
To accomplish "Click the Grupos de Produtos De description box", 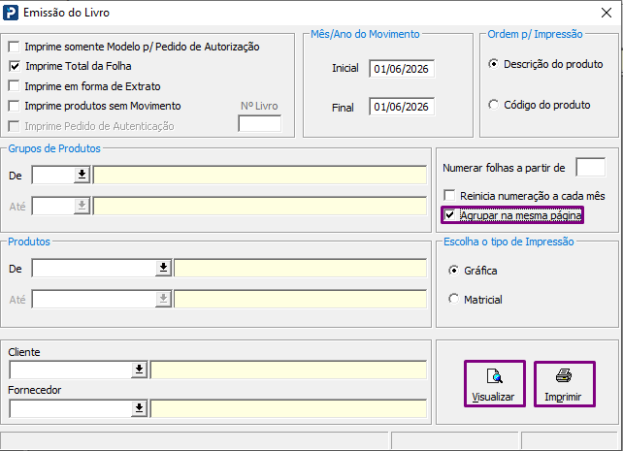I will pos(260,175).
